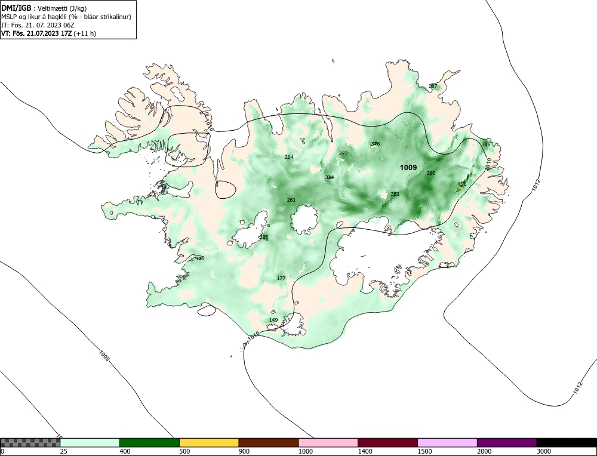The width and height of the screenshot is (597, 456).
Task: Click the purple 2000–3000 legend swatch
Action: click(x=507, y=442)
